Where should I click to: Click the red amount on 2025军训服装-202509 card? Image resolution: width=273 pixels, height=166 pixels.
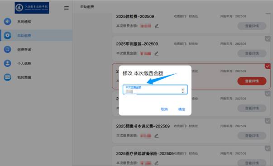point(146,53)
